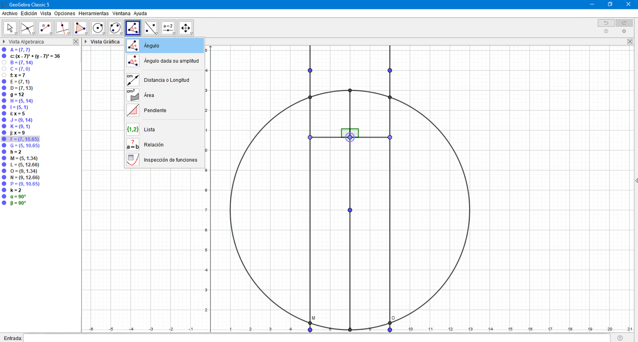Select the Polygon tool
The image size is (638, 342).
click(80, 27)
